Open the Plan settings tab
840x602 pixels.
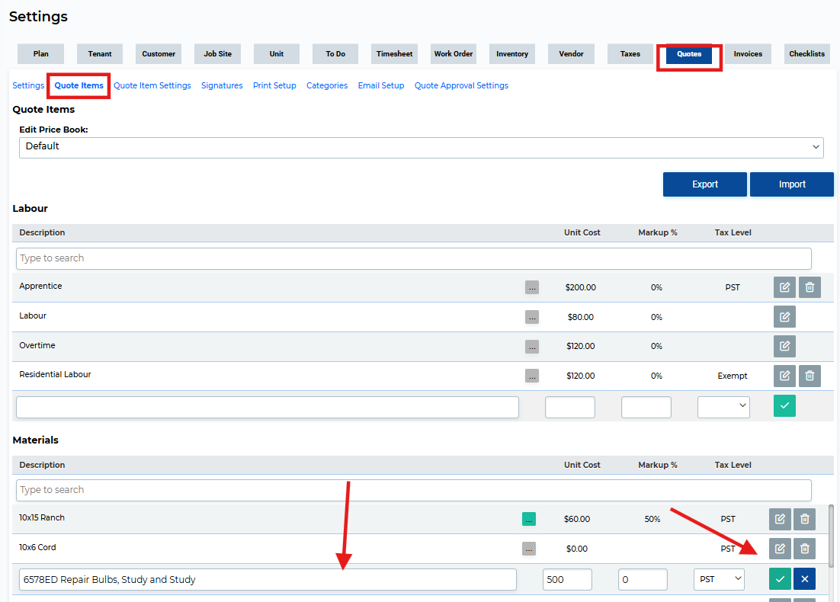click(40, 54)
